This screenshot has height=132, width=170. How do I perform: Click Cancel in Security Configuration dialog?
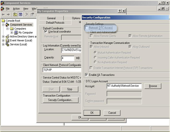(112, 113)
